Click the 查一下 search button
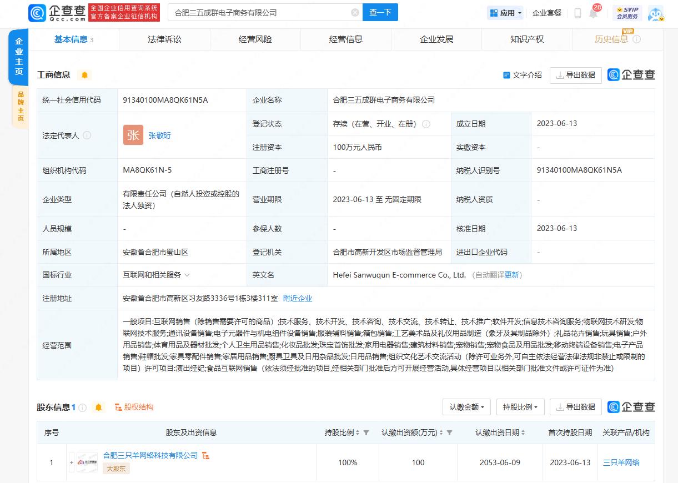The image size is (678, 483). point(380,12)
